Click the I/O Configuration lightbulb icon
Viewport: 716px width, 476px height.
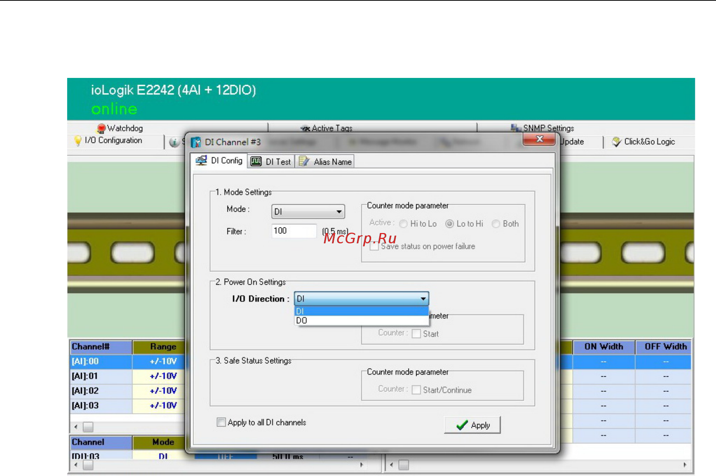point(78,141)
